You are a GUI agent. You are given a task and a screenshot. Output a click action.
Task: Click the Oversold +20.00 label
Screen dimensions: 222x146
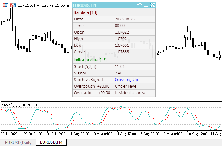point(92,93)
